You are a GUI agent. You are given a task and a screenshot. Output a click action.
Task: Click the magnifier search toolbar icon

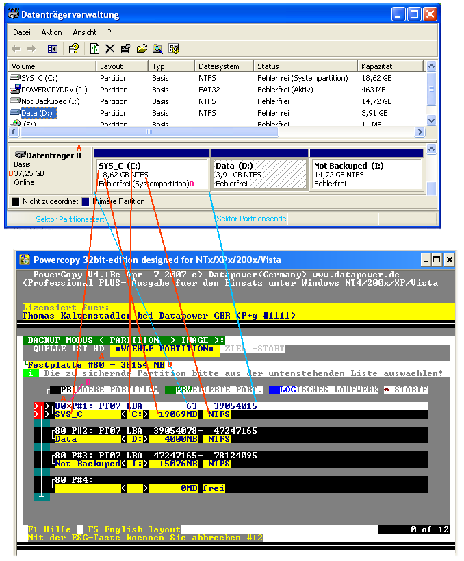(x=157, y=49)
